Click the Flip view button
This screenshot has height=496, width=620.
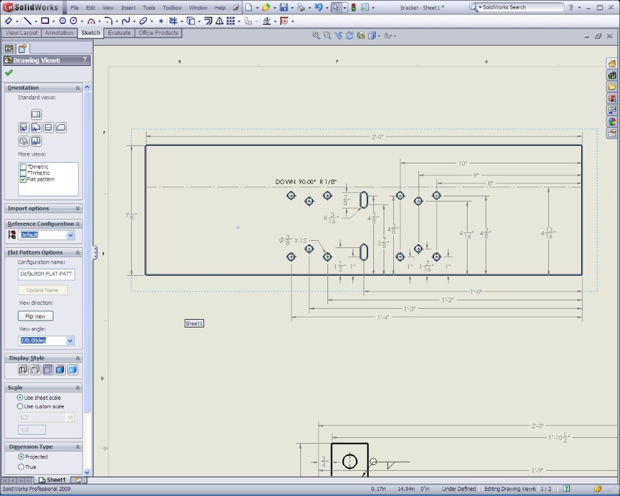pyautogui.click(x=35, y=316)
